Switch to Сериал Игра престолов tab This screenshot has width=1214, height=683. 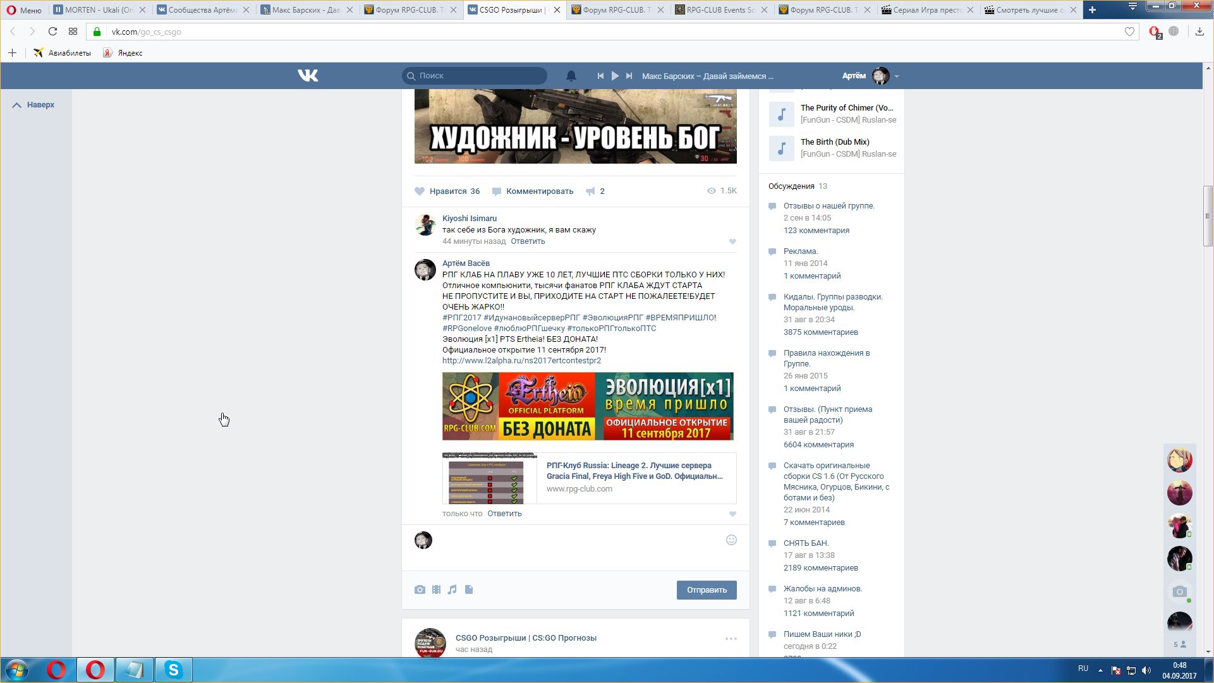tap(928, 9)
